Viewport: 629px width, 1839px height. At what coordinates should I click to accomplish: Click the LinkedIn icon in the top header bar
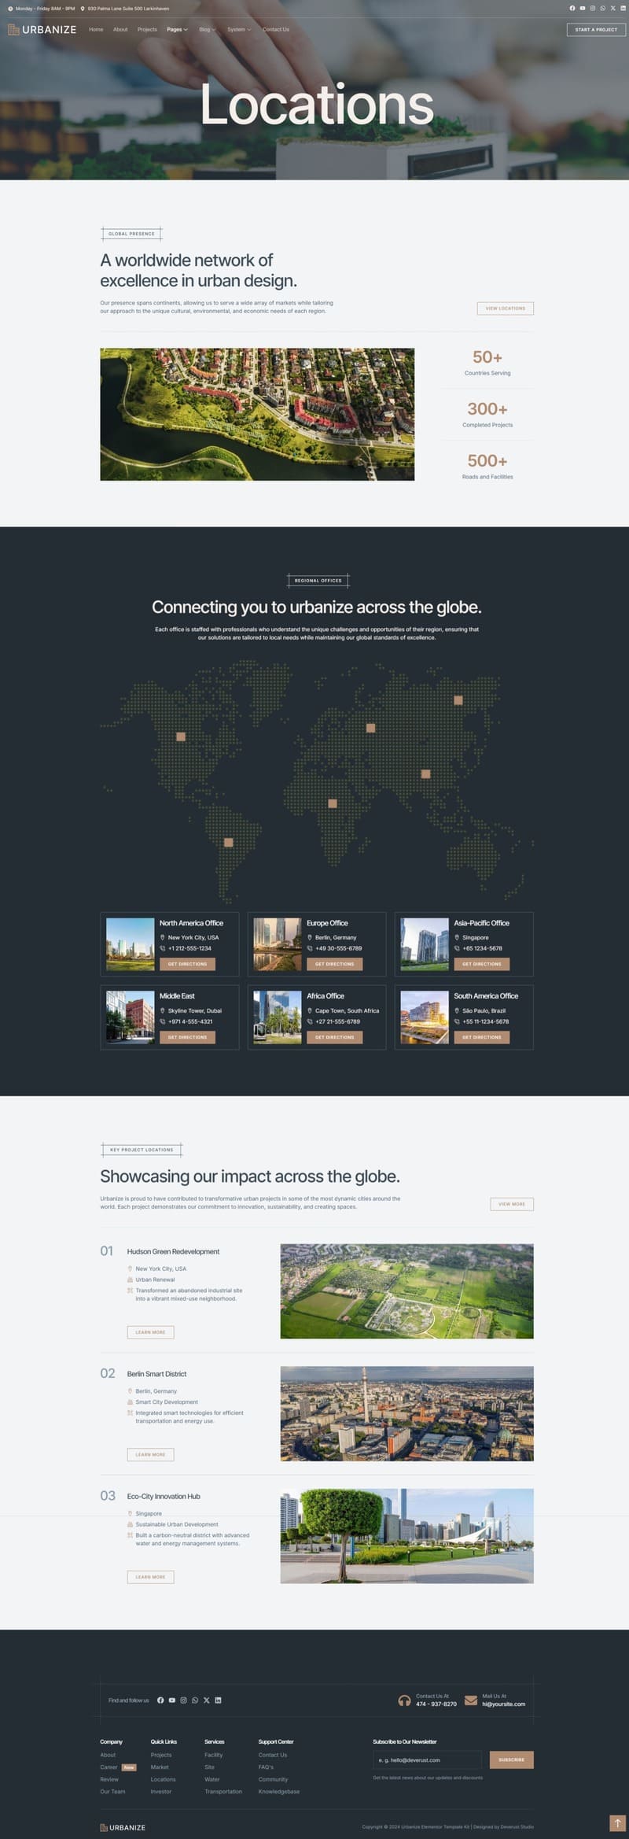[623, 8]
